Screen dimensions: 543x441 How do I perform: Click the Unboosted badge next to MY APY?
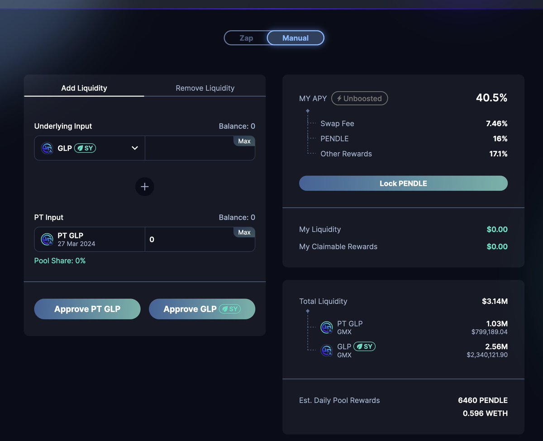(x=359, y=98)
